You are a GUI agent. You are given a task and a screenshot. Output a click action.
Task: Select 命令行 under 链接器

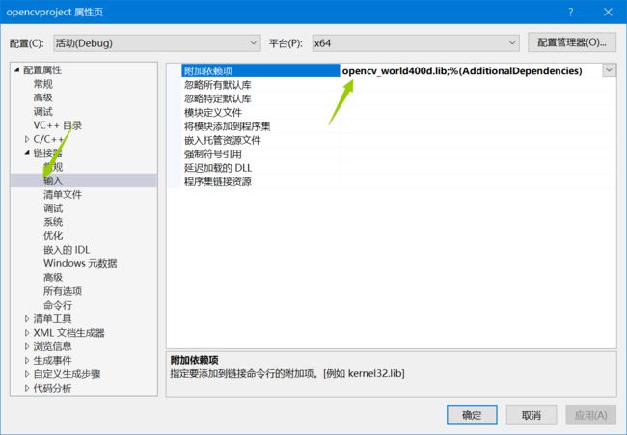(58, 305)
